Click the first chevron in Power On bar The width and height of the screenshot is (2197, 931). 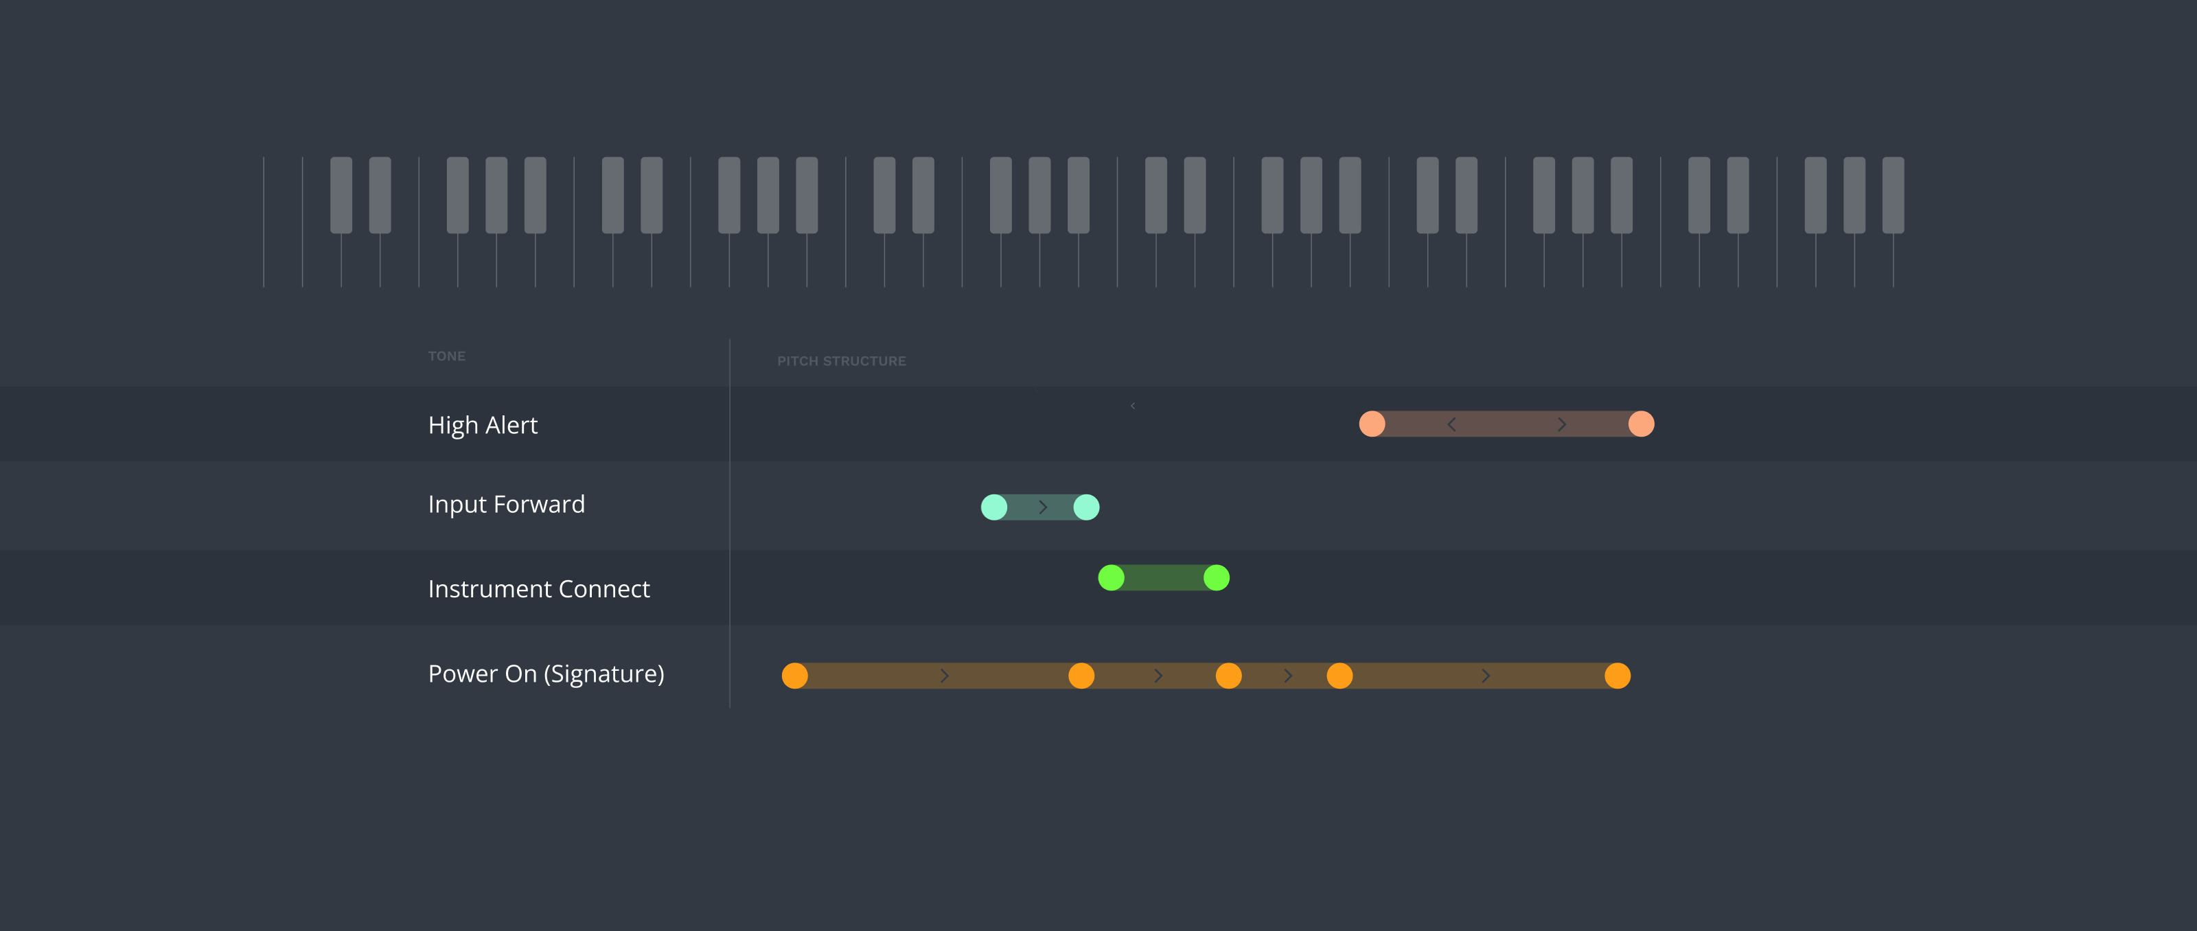click(x=944, y=676)
